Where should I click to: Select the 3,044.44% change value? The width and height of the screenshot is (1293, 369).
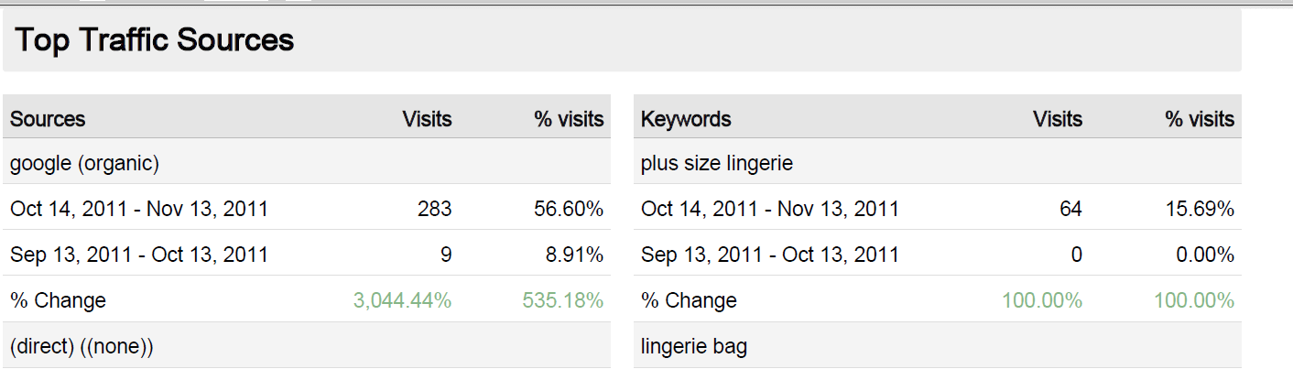(403, 300)
